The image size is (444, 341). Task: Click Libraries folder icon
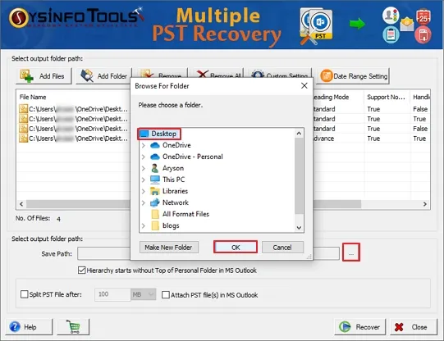[155, 191]
